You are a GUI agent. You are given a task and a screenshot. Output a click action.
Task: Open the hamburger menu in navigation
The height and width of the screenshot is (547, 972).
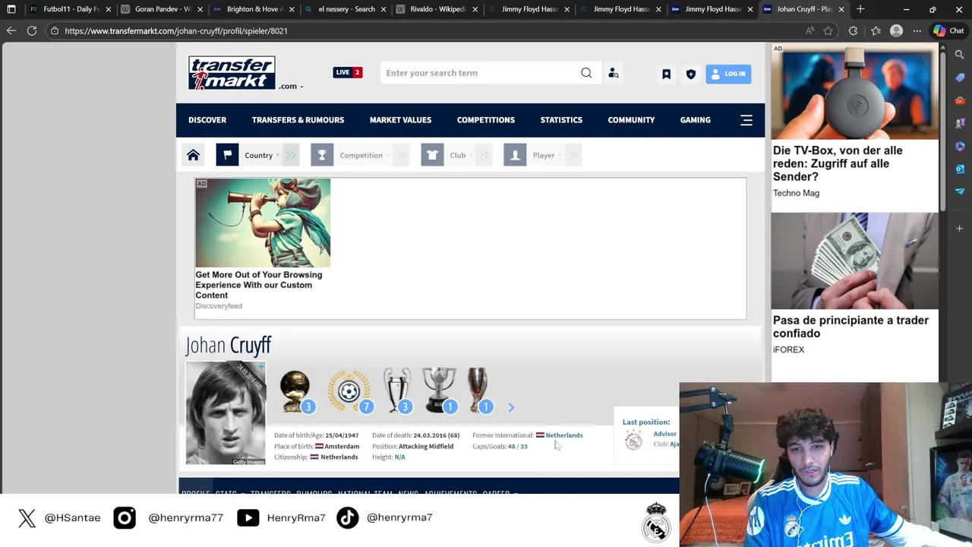tap(746, 120)
